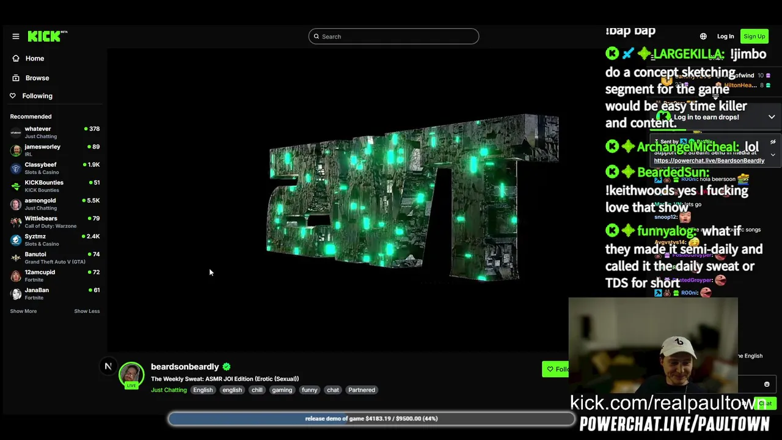782x440 pixels.
Task: Open the language globe icon
Action: pos(703,37)
